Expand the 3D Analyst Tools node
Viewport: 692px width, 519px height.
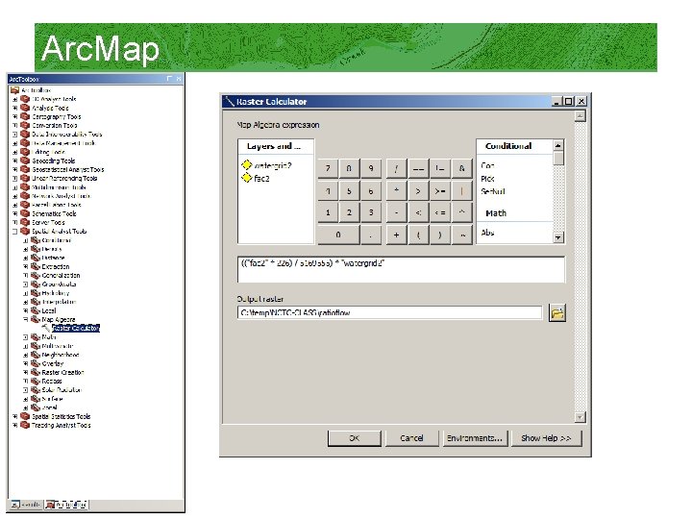coord(15,99)
